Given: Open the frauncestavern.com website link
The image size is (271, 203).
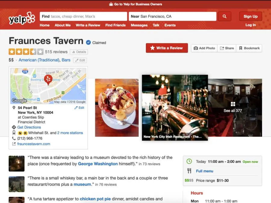Looking at the screenshot, I should click(34, 144).
